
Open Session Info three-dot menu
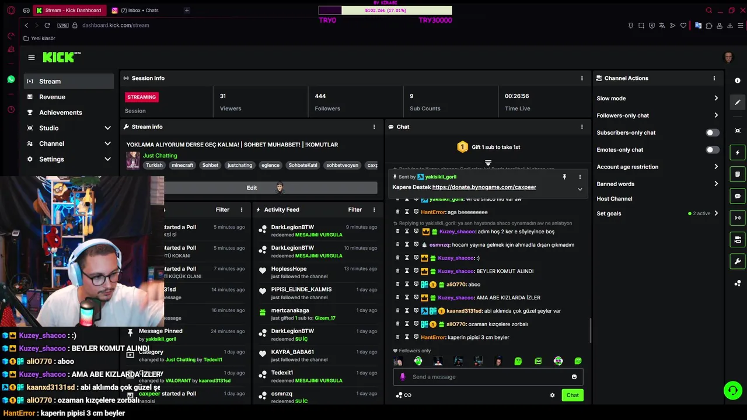[582, 78]
